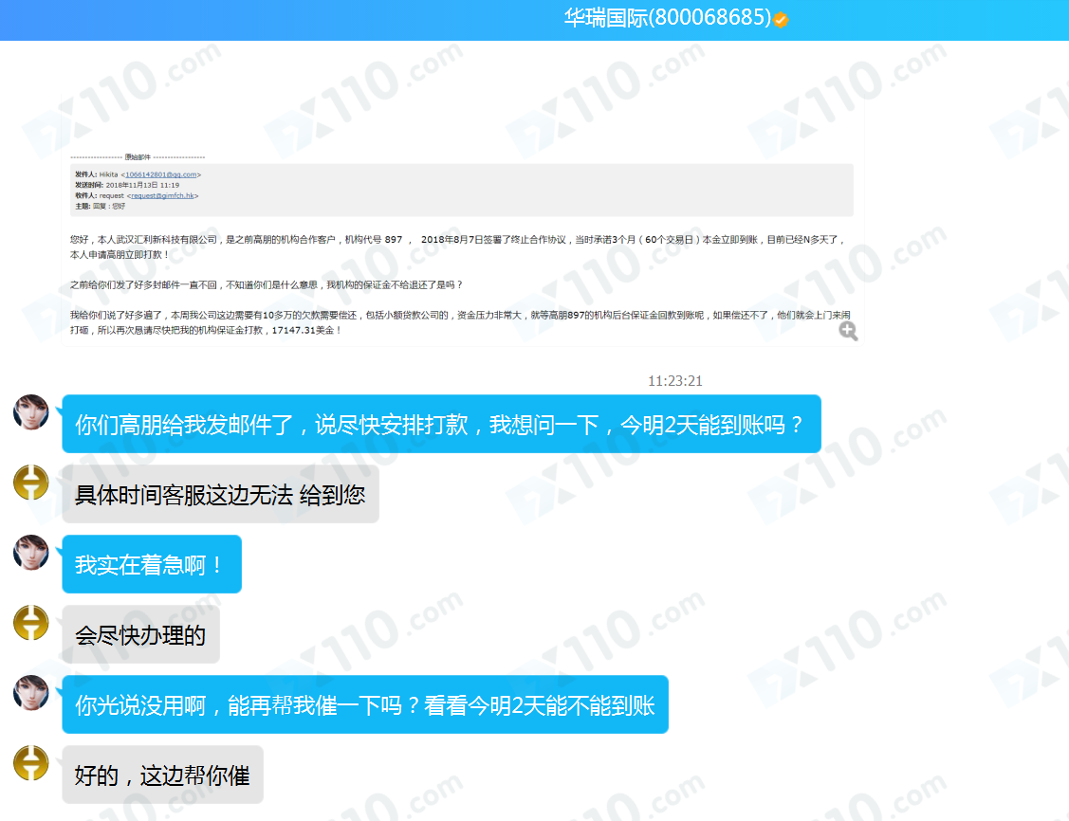Click agent avatar beside 具体时间客服这边无法 message
This screenshot has height=821, width=1069.
[x=31, y=483]
